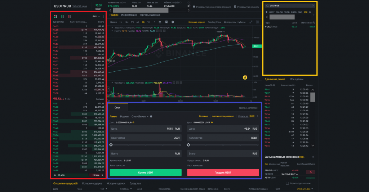Click the buy amount percentage slider handle

coord(111,145)
